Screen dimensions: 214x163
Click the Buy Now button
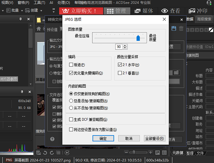pos(81,11)
